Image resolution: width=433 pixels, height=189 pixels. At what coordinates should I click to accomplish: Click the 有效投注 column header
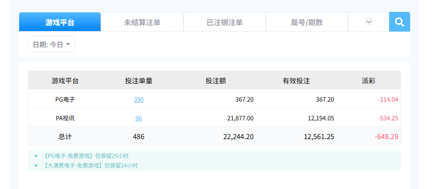[296, 81]
